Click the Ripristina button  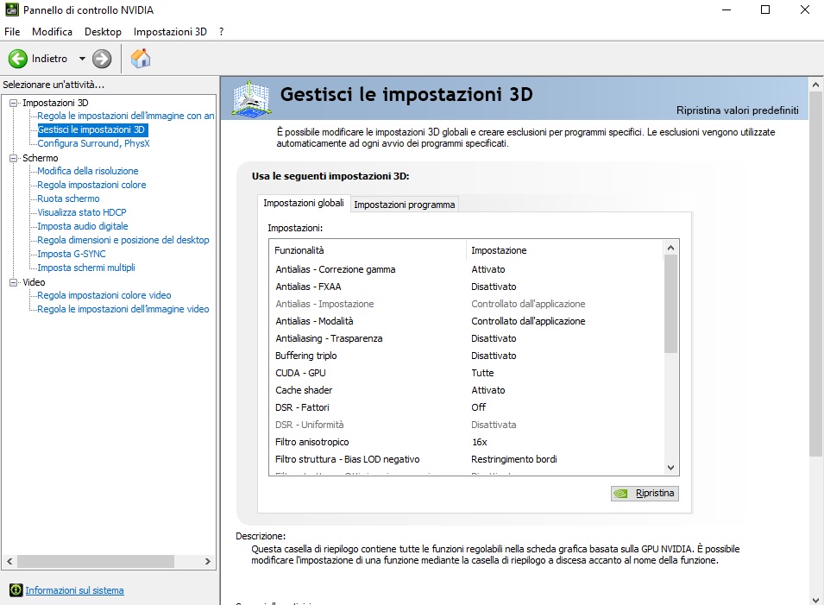tap(645, 493)
